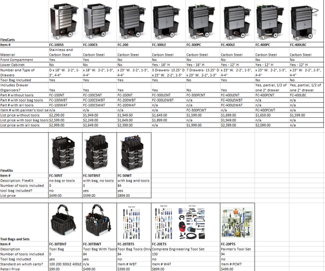Click the FC-50WT FlexKit picture

[133, 153]
